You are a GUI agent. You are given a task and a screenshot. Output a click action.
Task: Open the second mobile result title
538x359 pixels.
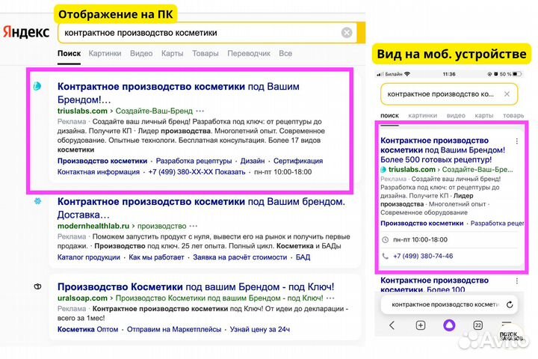coord(434,285)
